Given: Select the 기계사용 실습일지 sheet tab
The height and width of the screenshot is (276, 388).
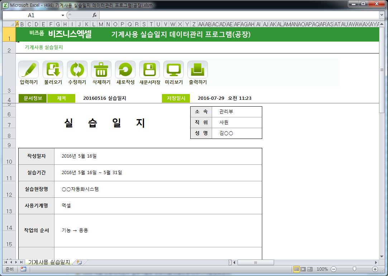Looking at the screenshot, I should [49, 262].
